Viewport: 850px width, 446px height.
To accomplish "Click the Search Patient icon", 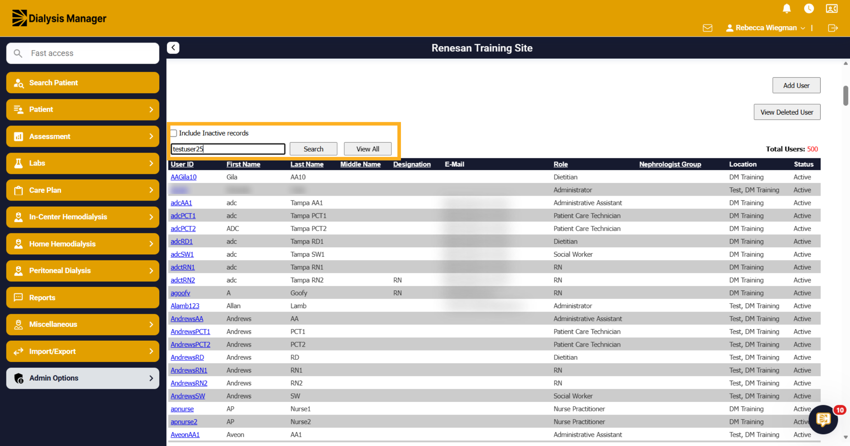I will tap(18, 83).
